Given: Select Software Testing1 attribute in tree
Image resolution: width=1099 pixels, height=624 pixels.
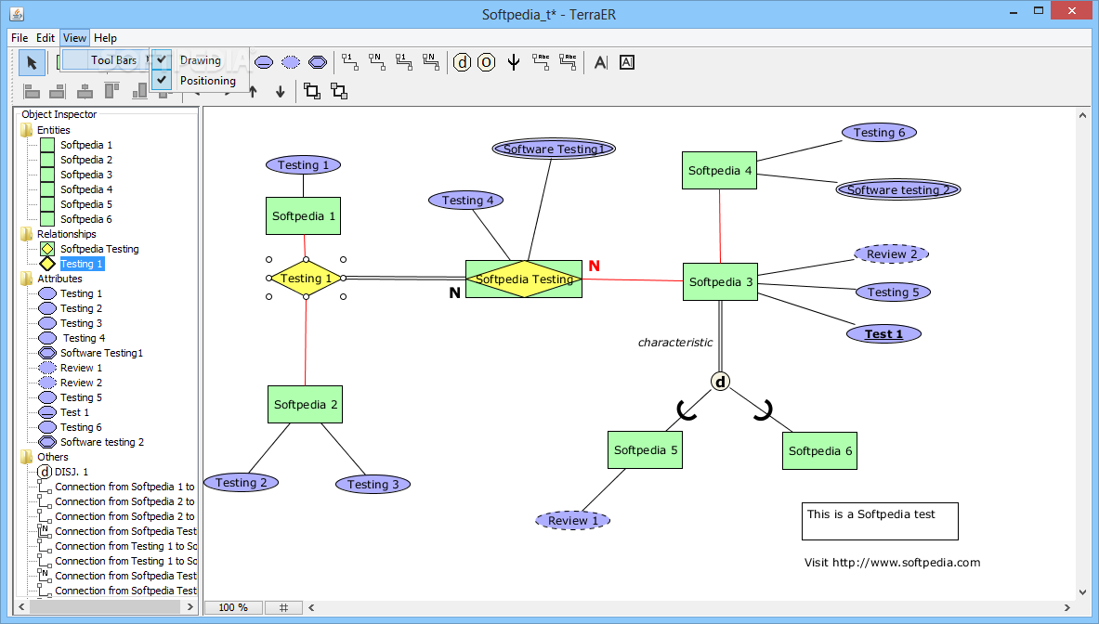Looking at the screenshot, I should [x=101, y=353].
